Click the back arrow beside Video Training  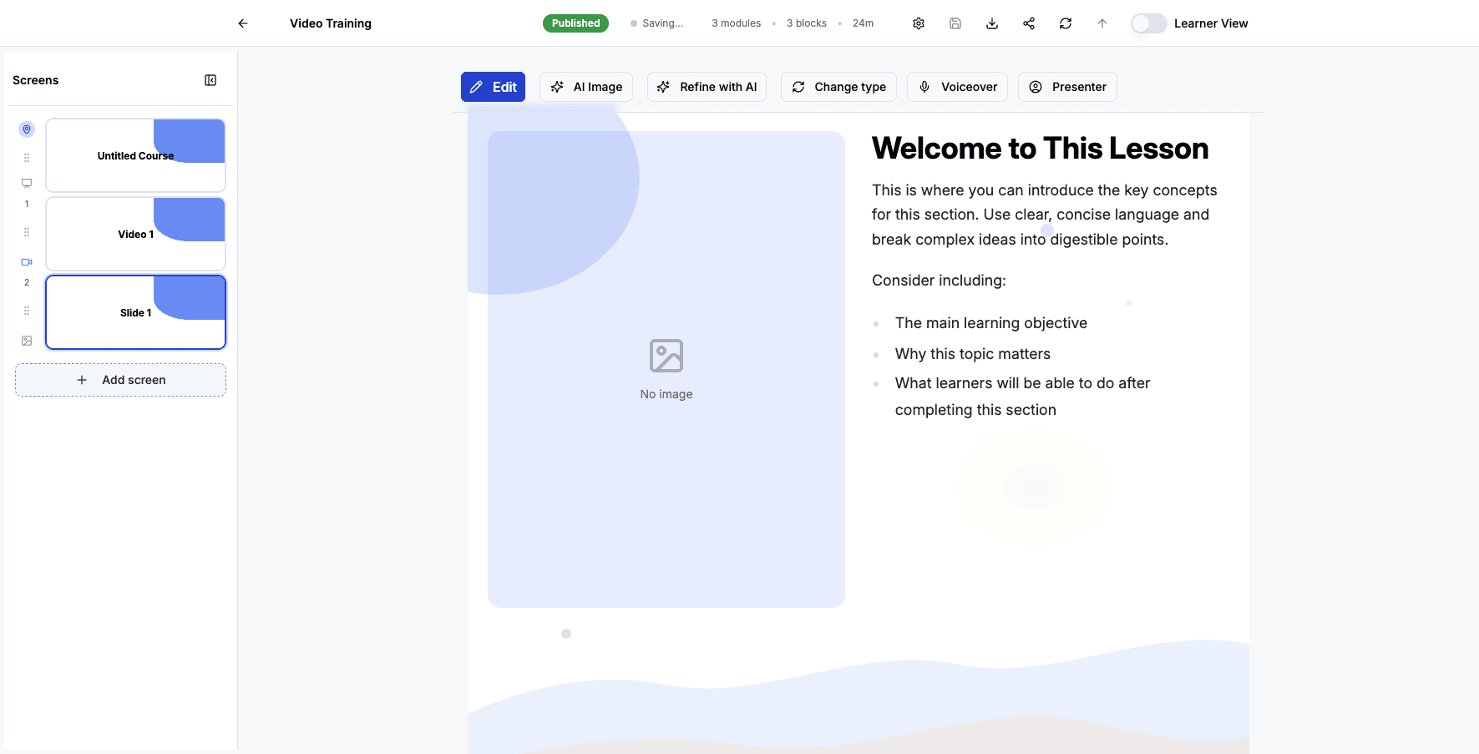click(x=242, y=23)
